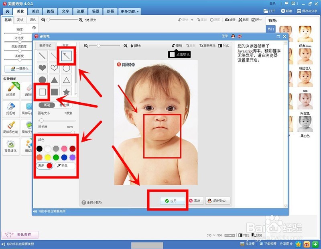Switch to the 文字 tab
321x249 pixels.
[x=65, y=11]
